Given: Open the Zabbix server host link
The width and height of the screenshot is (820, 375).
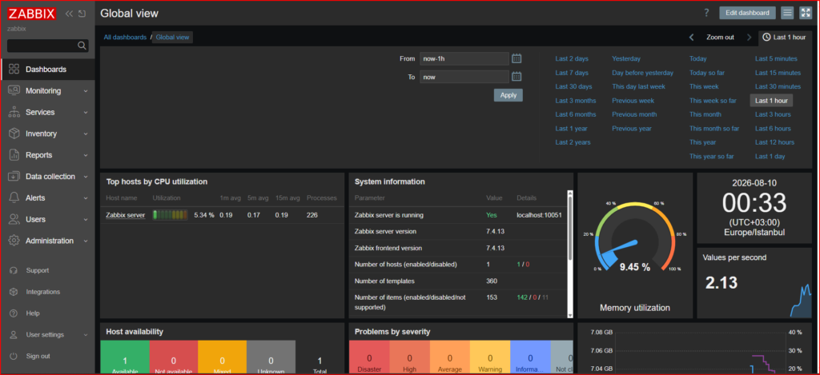Looking at the screenshot, I should click(126, 214).
